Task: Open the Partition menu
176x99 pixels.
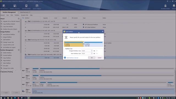Action: (x=17, y=15)
